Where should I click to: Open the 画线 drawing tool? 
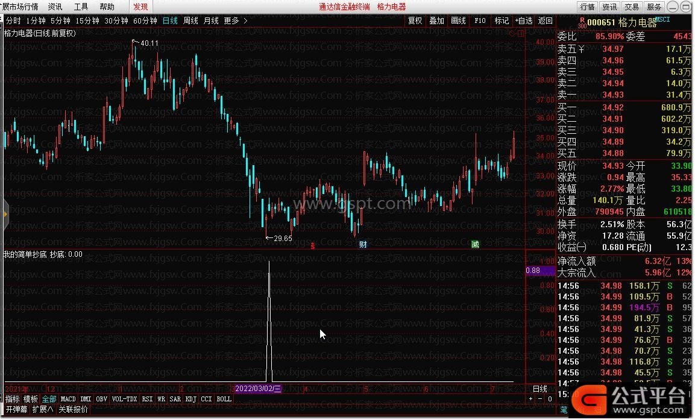458,21
